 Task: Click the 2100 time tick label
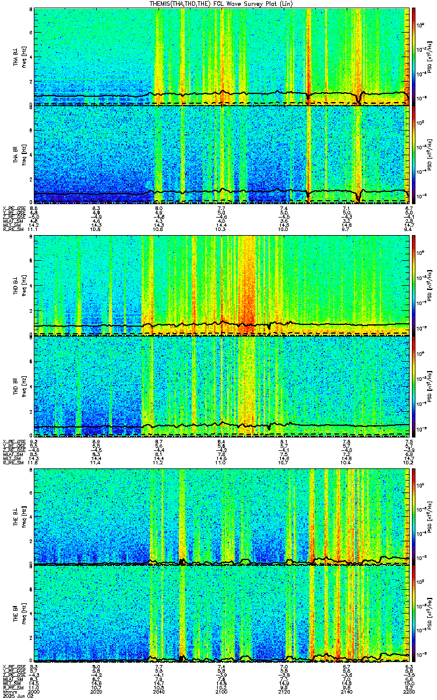[x=221, y=691]
